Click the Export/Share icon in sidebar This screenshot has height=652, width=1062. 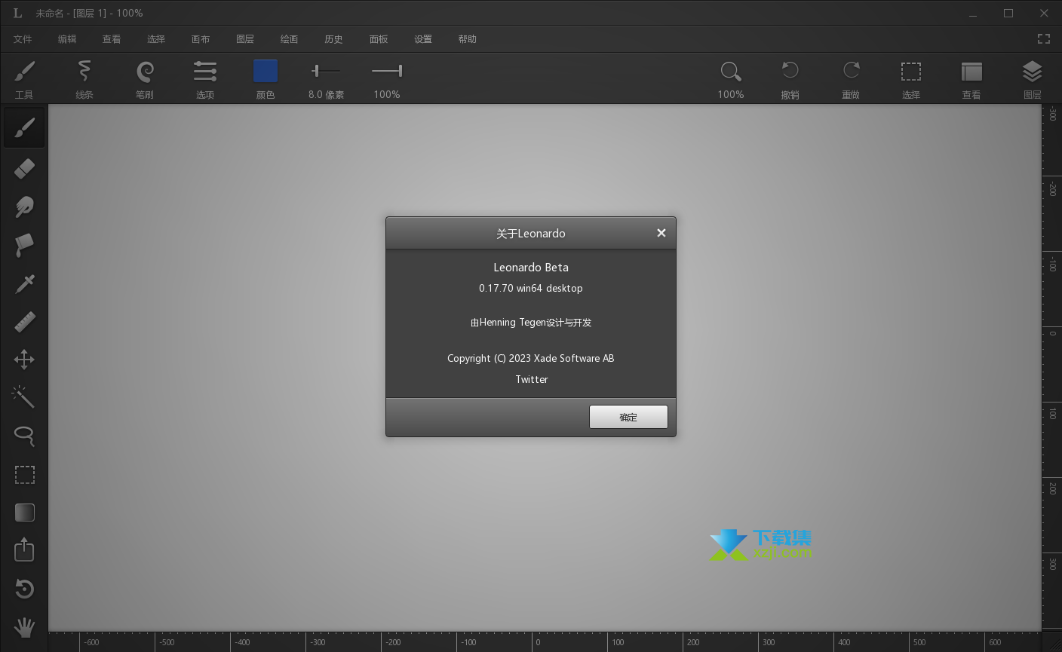tap(24, 549)
